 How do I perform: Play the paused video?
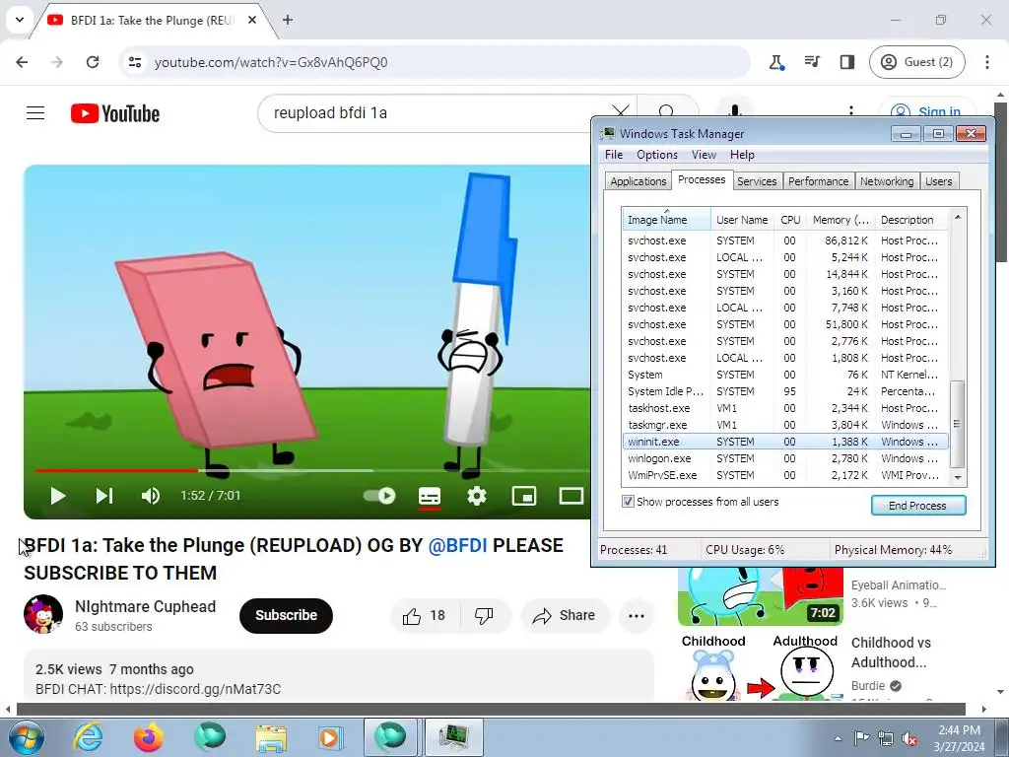58,496
